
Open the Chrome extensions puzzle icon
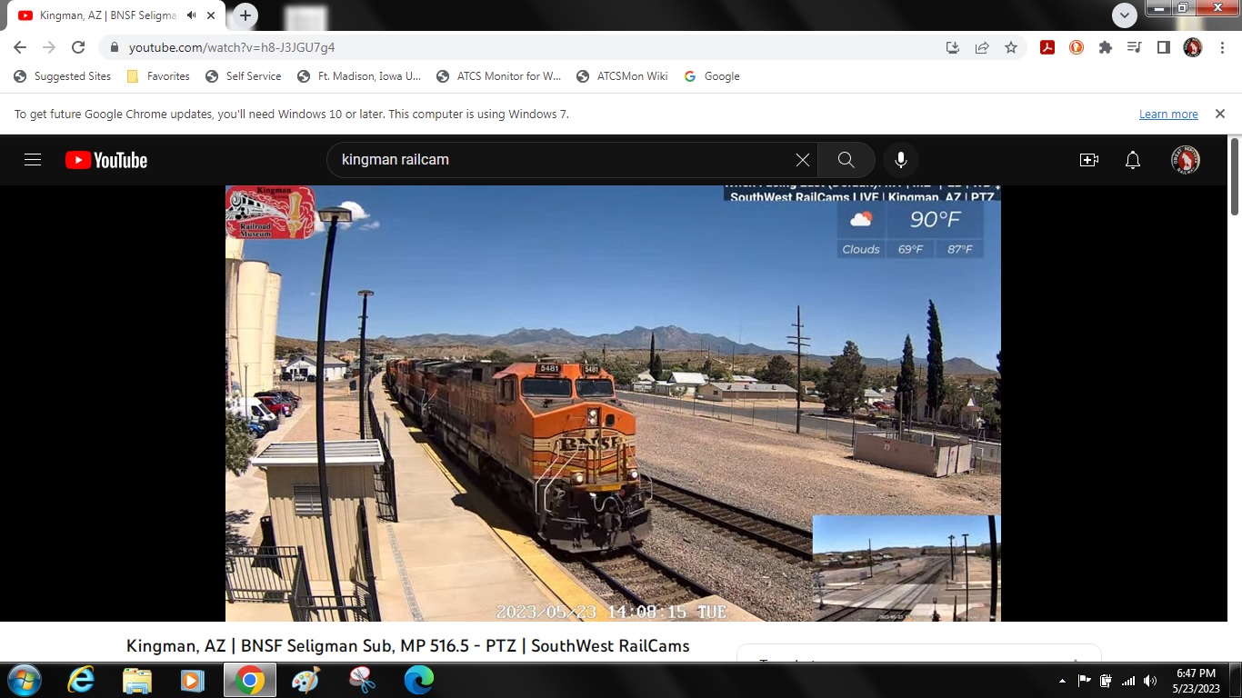(x=1106, y=47)
